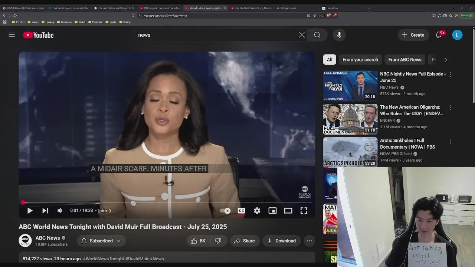475x267 pixels.
Task: Open the Coding bookmarks folder
Action: click(x=125, y=22)
